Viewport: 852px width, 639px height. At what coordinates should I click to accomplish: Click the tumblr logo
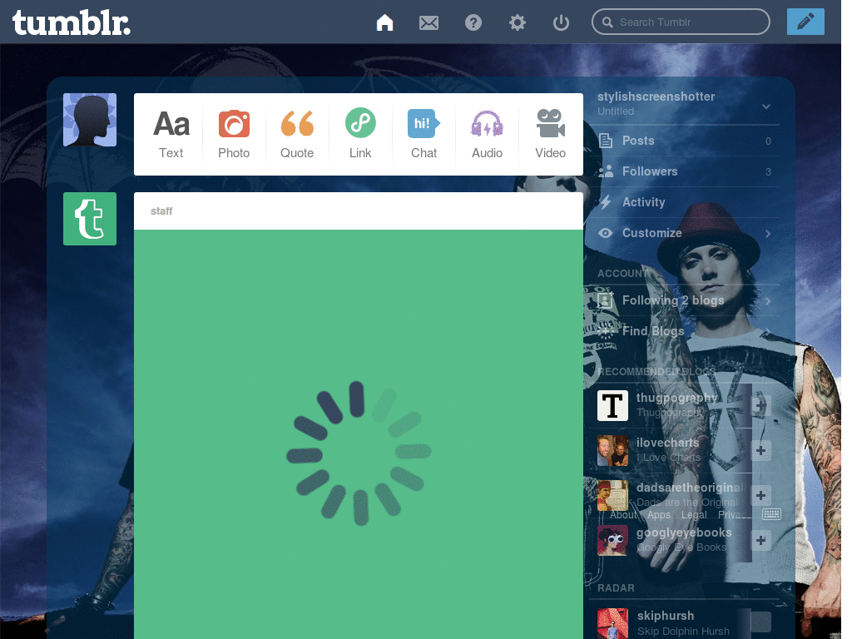72,22
